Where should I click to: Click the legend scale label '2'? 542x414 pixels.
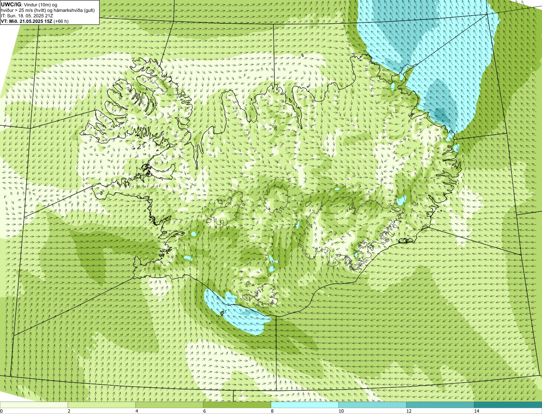click(69, 411)
